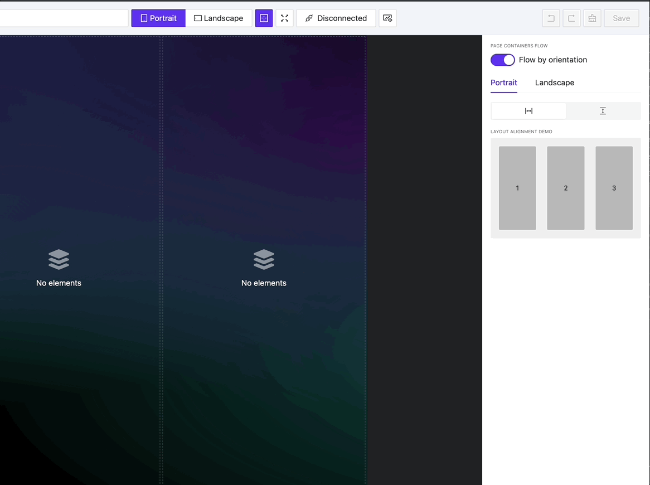
Task: Open the Landscape tab in side panel
Action: click(554, 83)
